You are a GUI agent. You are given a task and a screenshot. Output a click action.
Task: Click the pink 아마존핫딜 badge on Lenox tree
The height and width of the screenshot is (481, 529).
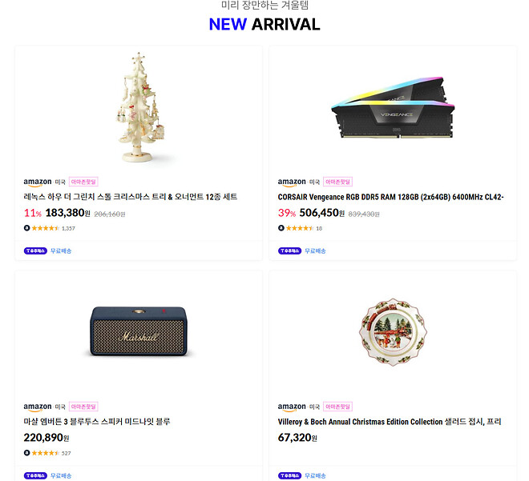(x=83, y=182)
